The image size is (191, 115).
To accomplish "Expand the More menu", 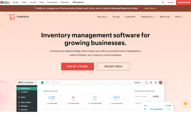I will tap(178, 17).
